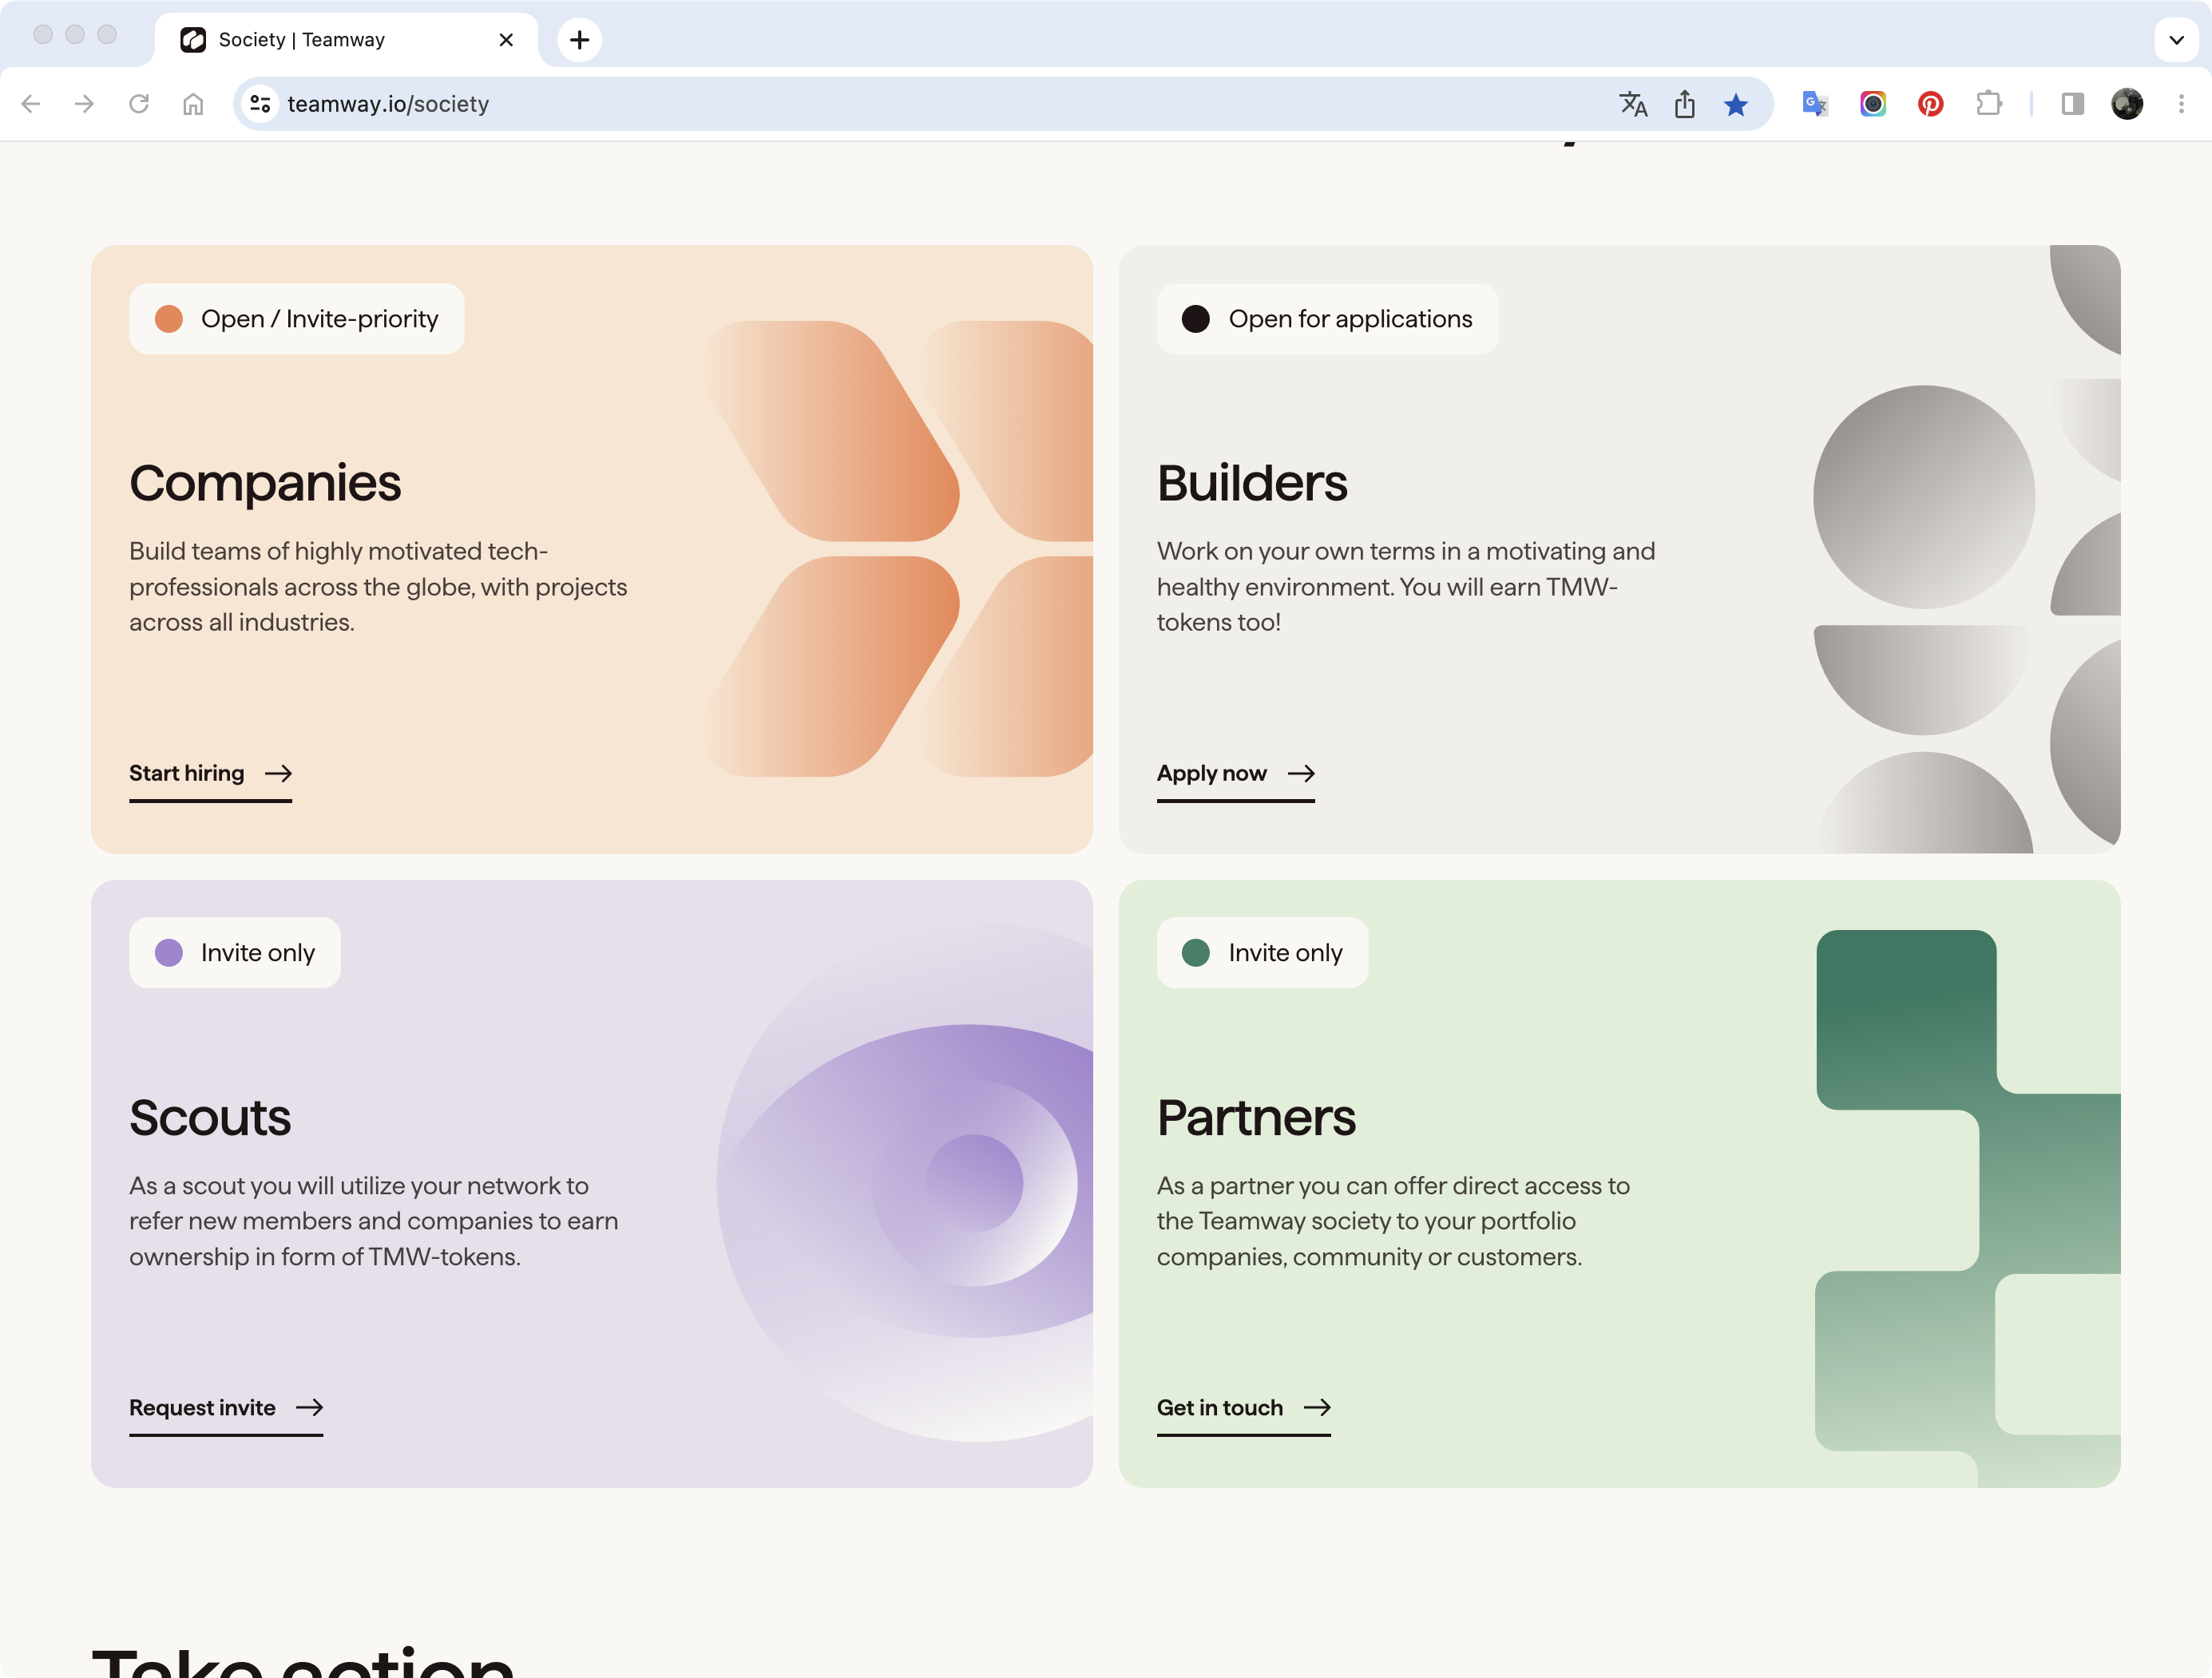Open the Extensions puzzle-piece menu
The width and height of the screenshot is (2212, 1678).
pos(1990,104)
